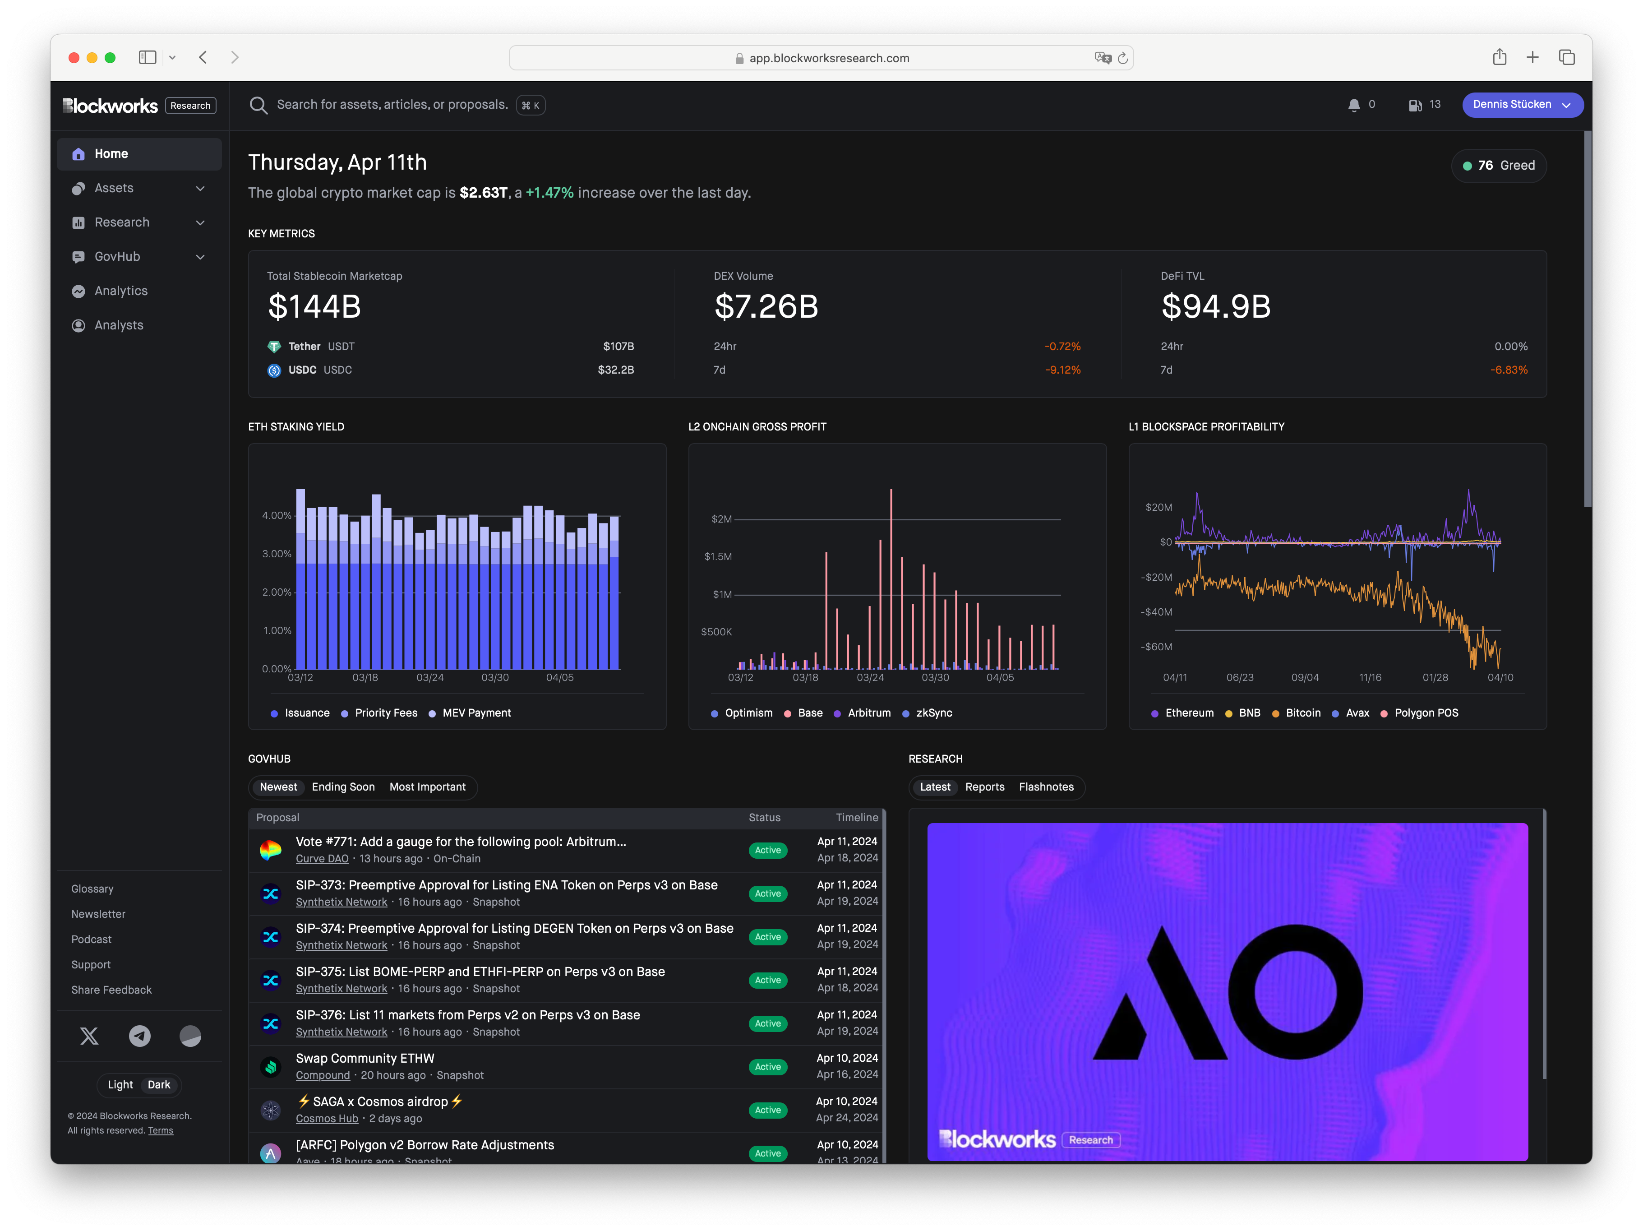Expand the Research sidebar chevron

point(201,223)
